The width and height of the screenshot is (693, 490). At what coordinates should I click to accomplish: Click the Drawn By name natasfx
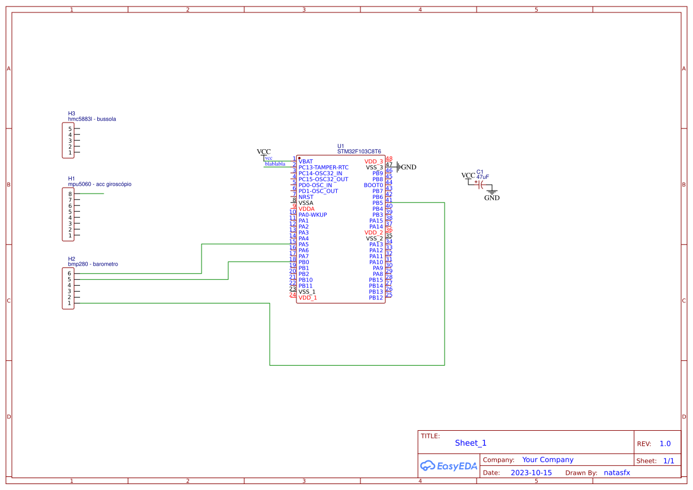click(617, 473)
